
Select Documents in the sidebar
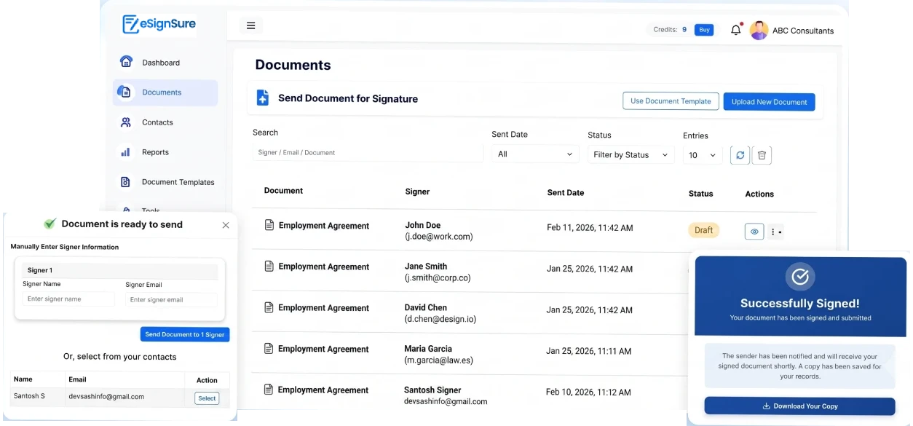tap(165, 92)
